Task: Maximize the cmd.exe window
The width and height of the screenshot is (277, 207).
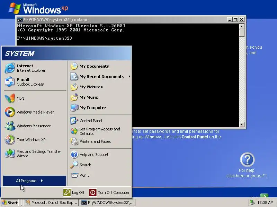Action: pyautogui.click(x=235, y=20)
